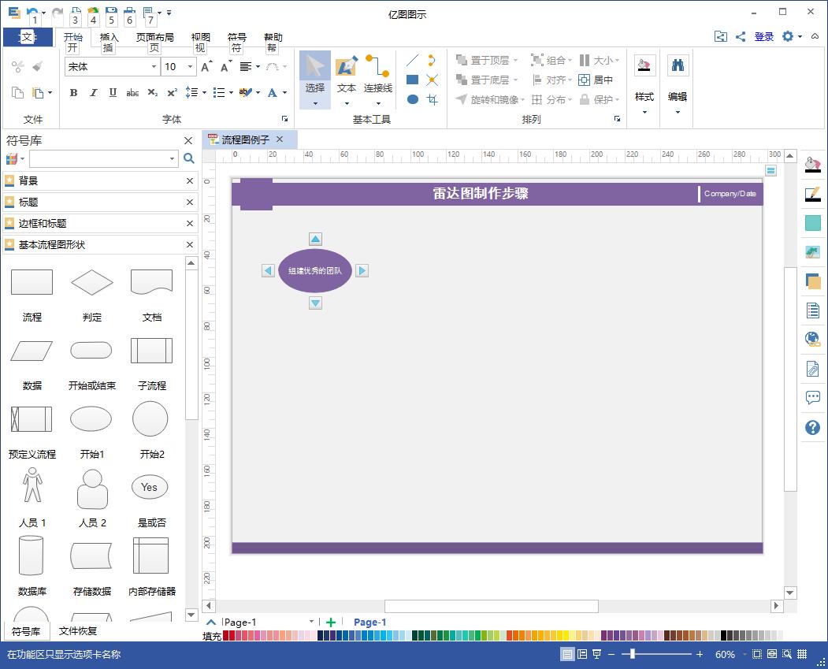This screenshot has height=669, width=828.
Task: Toggle italic text formatting
Action: (93, 92)
